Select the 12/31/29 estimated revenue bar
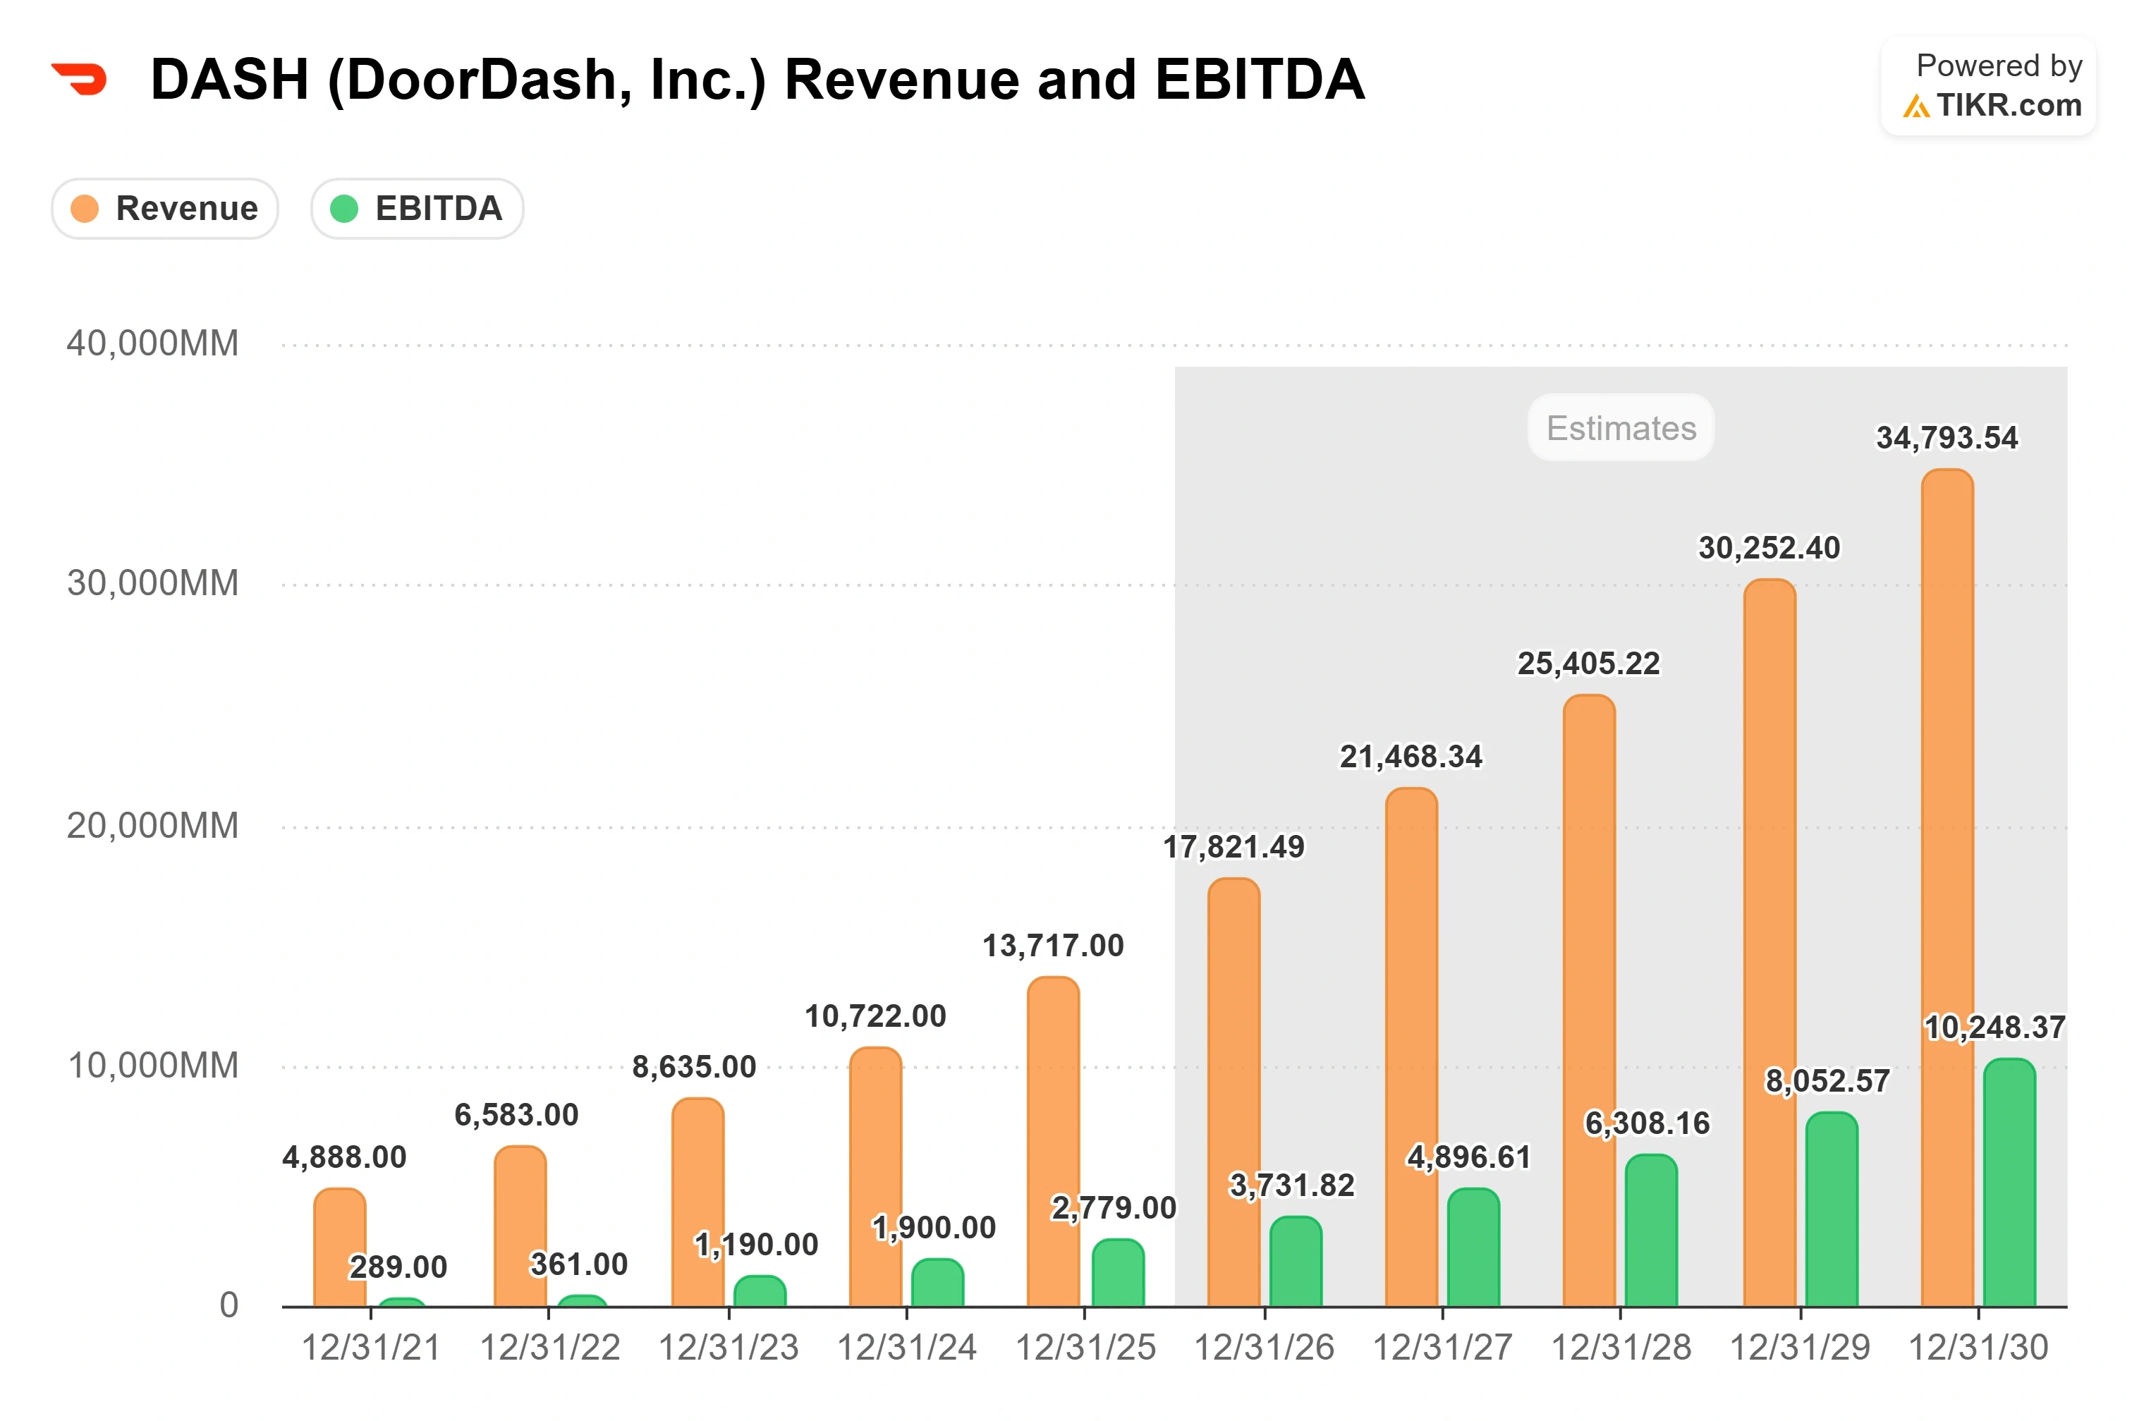 pos(1769,942)
